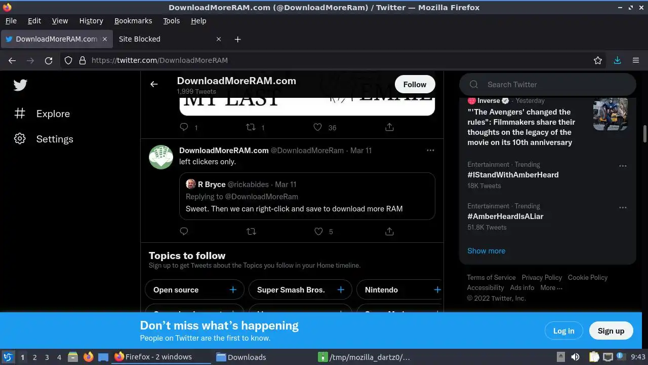Viewport: 648px width, 365px height.
Task: Open DownloadMoreRAM profile avatar
Action: click(x=161, y=157)
